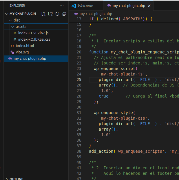The height and width of the screenshot is (180, 179).
Task: Click line number 20 in the gutter
Action: tap(79, 52)
